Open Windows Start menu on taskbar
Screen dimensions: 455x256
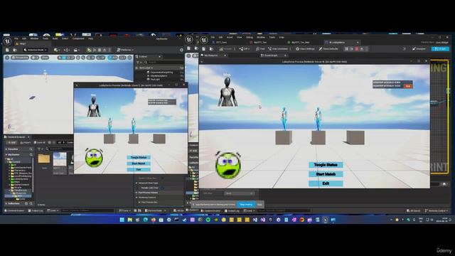tap(122, 220)
